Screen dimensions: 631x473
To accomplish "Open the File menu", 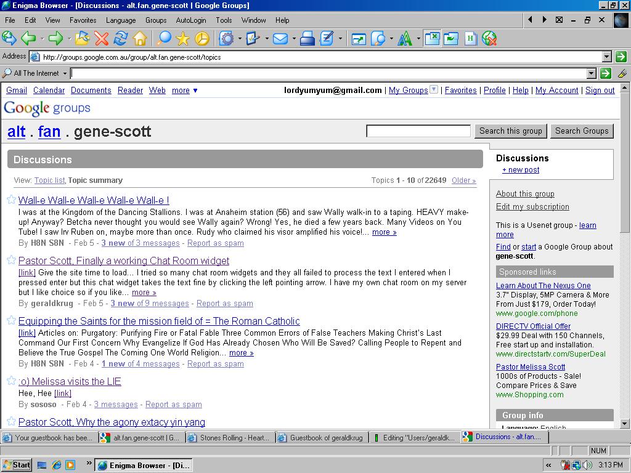I will point(10,20).
